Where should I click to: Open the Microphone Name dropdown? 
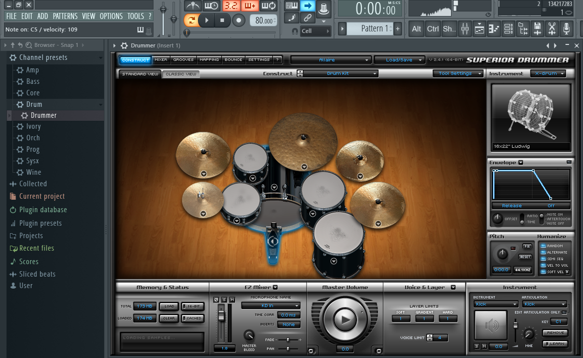[270, 306]
